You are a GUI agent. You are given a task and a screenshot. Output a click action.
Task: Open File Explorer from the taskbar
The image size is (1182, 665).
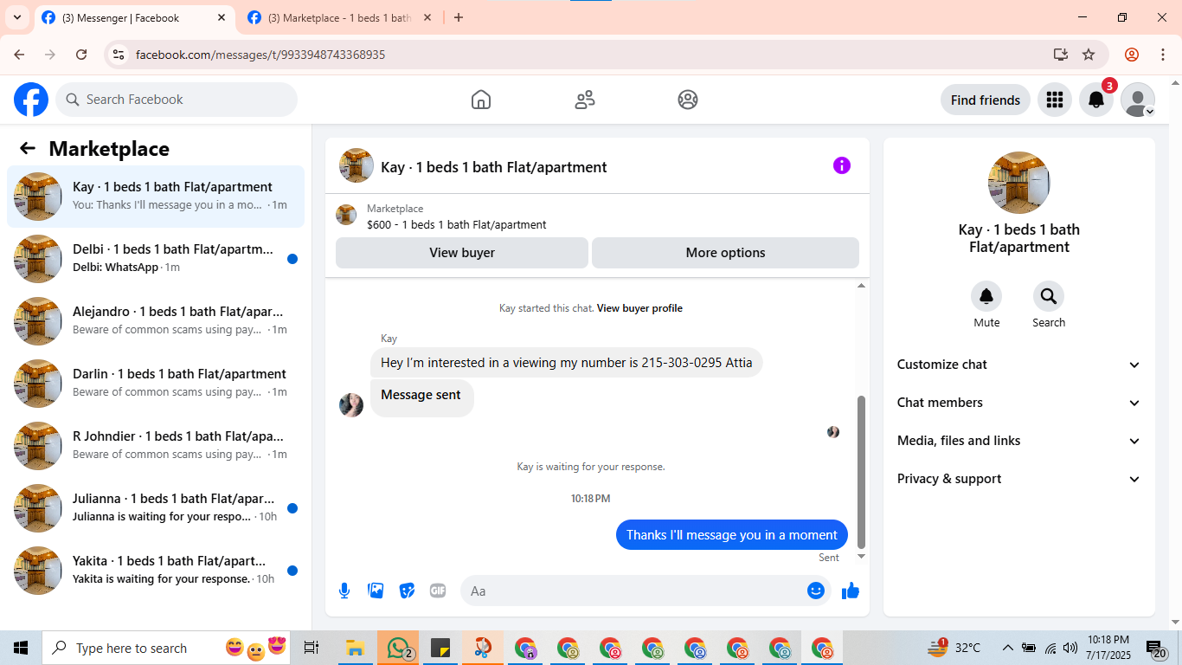[x=355, y=648]
